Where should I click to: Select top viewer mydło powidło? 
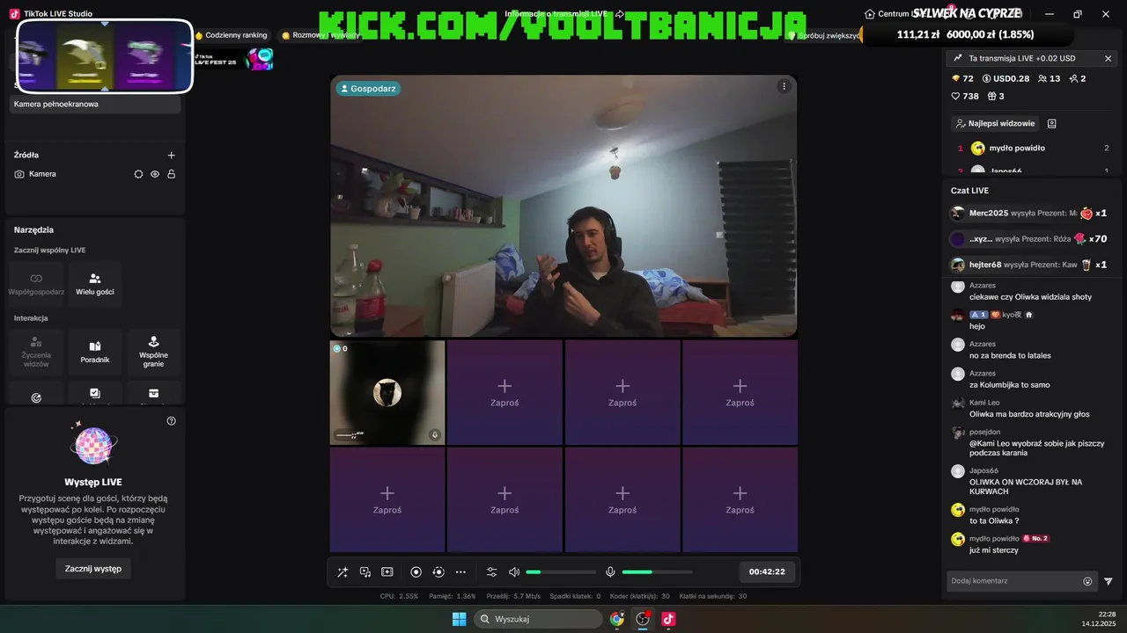point(1033,149)
